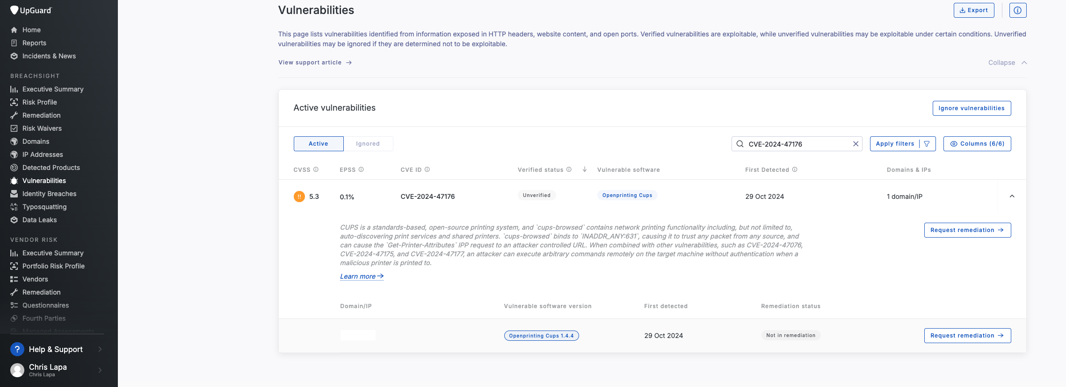
Task: Click the CVE search field
Action: (797, 144)
